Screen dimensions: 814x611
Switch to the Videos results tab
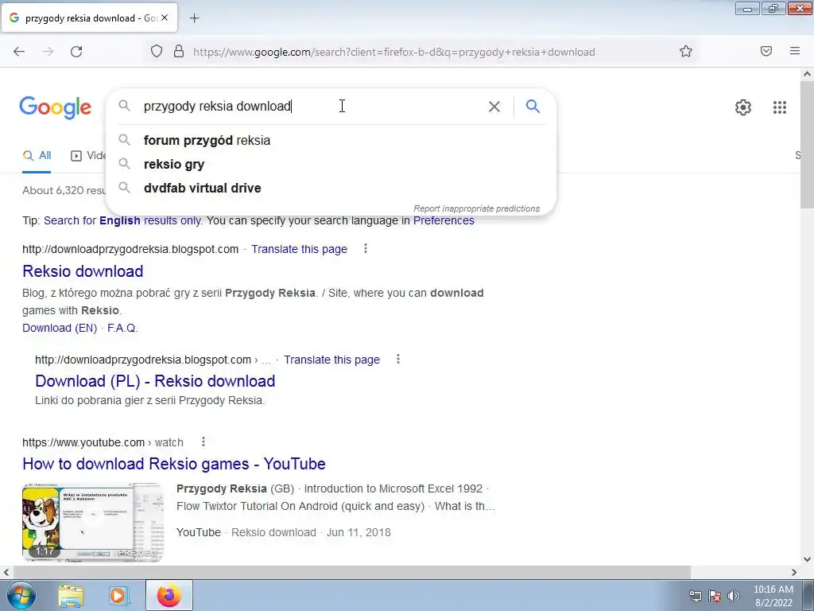pos(88,155)
